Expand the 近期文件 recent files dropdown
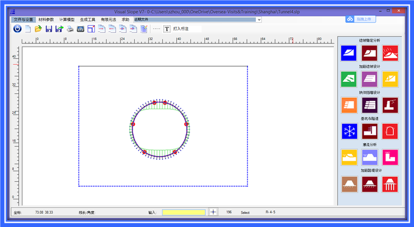 tap(259, 20)
